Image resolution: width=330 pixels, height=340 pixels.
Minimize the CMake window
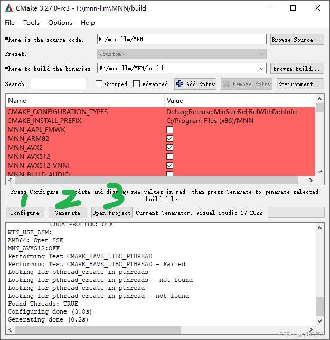coord(269,8)
